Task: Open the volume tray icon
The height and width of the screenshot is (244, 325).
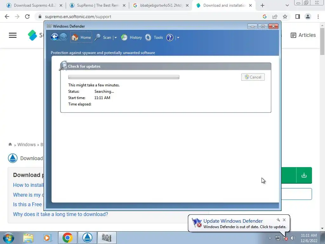Action: click(293, 238)
